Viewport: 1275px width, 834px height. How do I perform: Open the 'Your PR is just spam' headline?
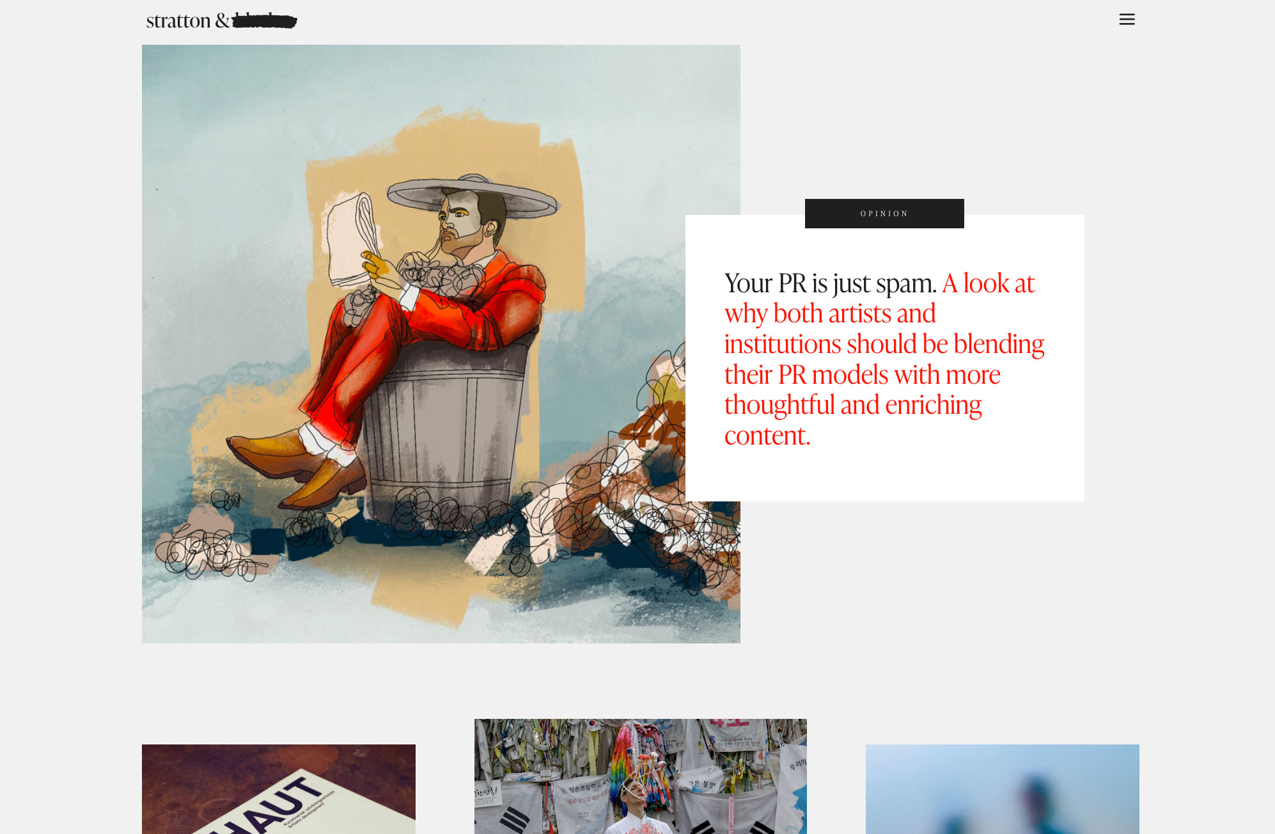(x=830, y=283)
